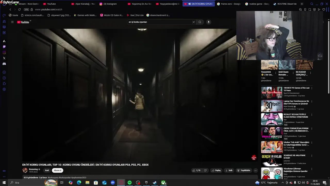
Task: Submit search with the magnifier button
Action: tap(200, 22)
